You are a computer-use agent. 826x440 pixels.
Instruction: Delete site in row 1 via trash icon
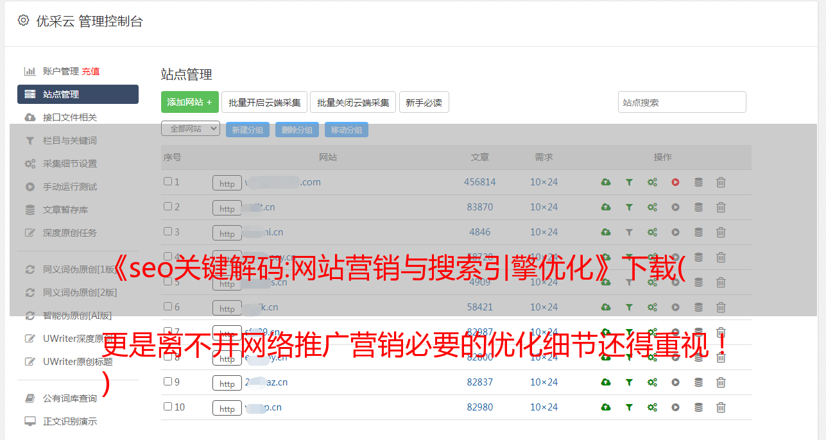tap(721, 182)
